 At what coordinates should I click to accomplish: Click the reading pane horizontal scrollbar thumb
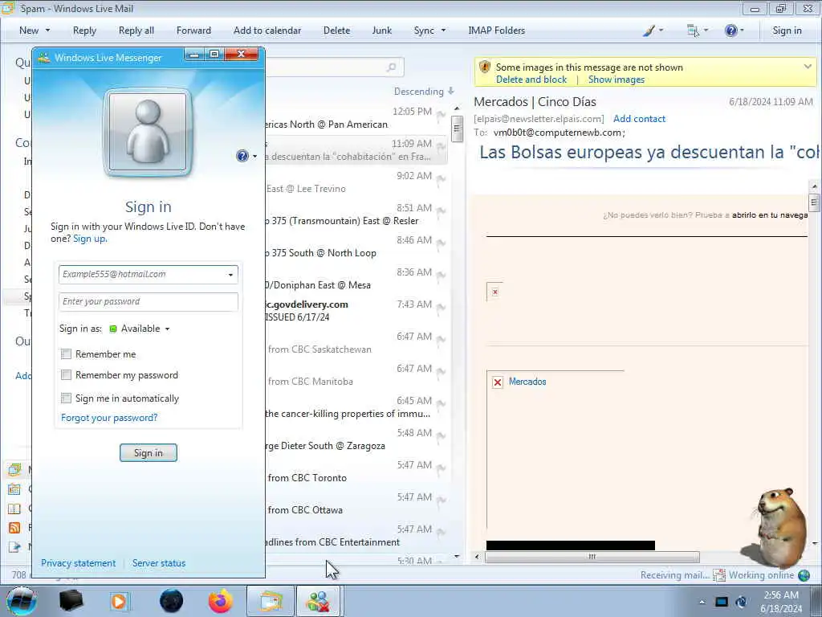tap(592, 557)
